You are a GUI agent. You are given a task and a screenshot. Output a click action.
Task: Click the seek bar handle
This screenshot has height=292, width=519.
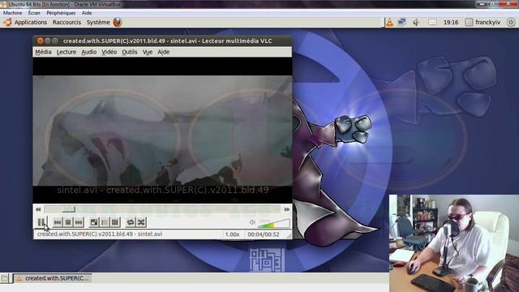tap(68, 209)
